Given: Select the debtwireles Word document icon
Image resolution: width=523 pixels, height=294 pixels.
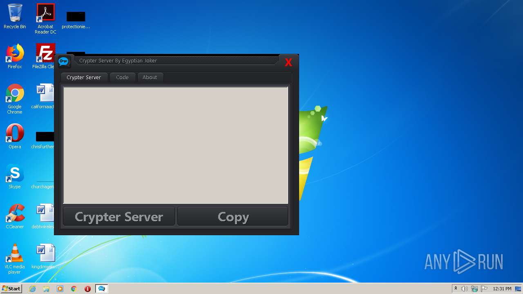Looking at the screenshot, I should click(x=43, y=216).
